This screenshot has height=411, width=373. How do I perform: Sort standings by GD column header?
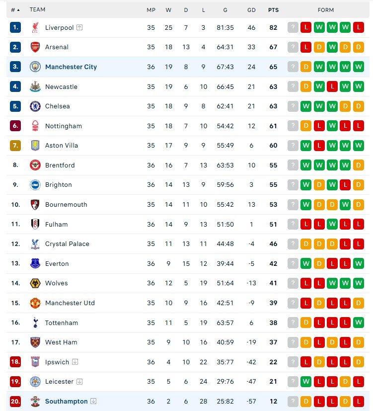[x=251, y=10]
